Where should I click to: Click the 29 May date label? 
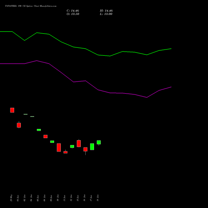pyautogui.click(x=11, y=198)
